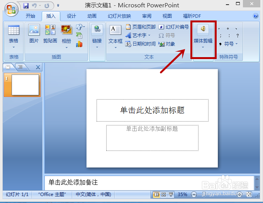Click the 媒体剪辑 speaker icon
The width and height of the screenshot is (263, 203).
click(203, 29)
